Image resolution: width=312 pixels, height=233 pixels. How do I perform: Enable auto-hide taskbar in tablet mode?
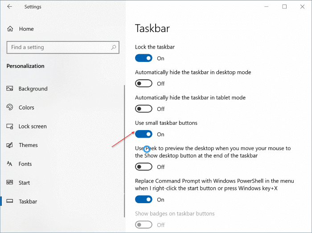pos(144,109)
